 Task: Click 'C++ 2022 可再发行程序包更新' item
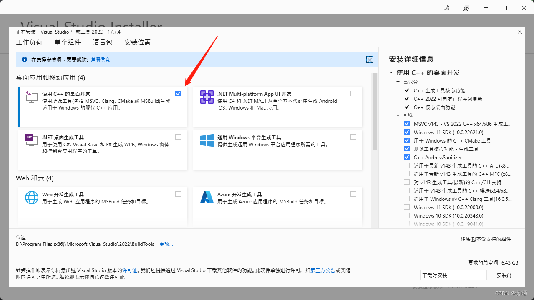pos(448,99)
